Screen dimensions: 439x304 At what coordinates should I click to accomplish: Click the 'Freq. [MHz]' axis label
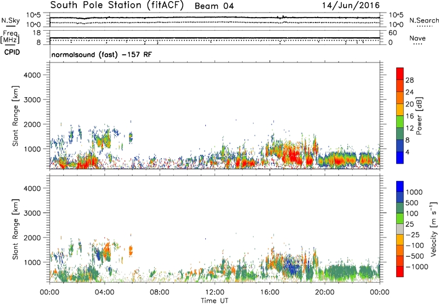click(x=10, y=37)
